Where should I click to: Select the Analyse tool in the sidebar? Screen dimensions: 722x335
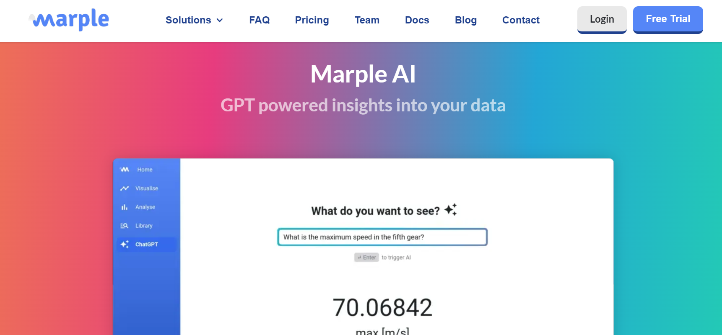(x=145, y=206)
